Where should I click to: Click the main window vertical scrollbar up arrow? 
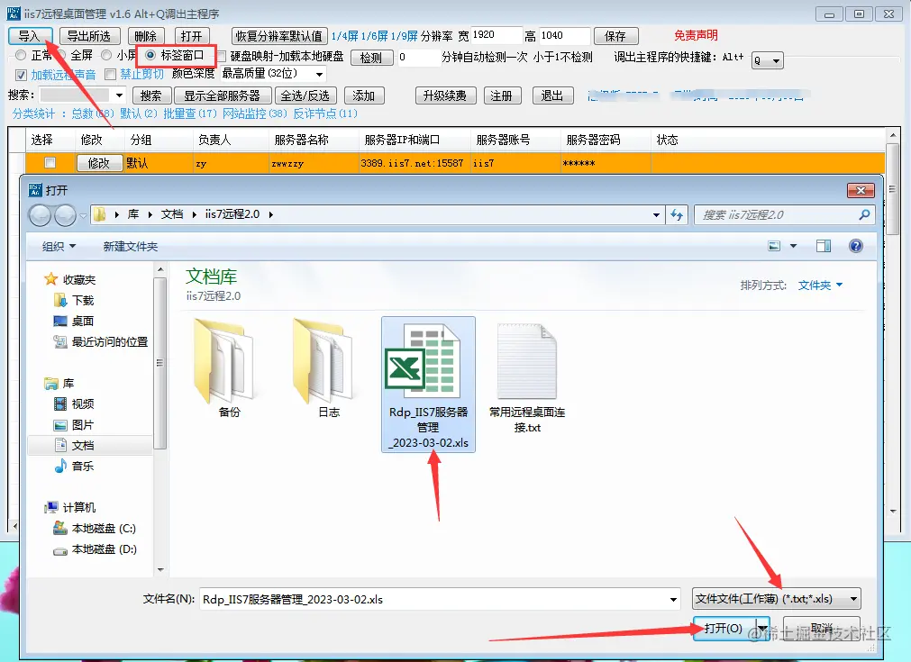tap(893, 135)
